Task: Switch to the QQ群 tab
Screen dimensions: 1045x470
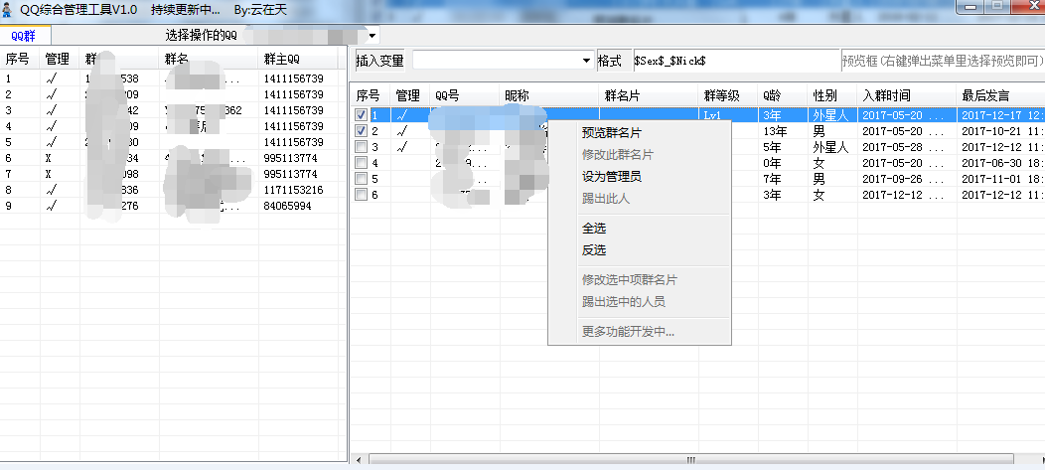Action: click(x=24, y=36)
